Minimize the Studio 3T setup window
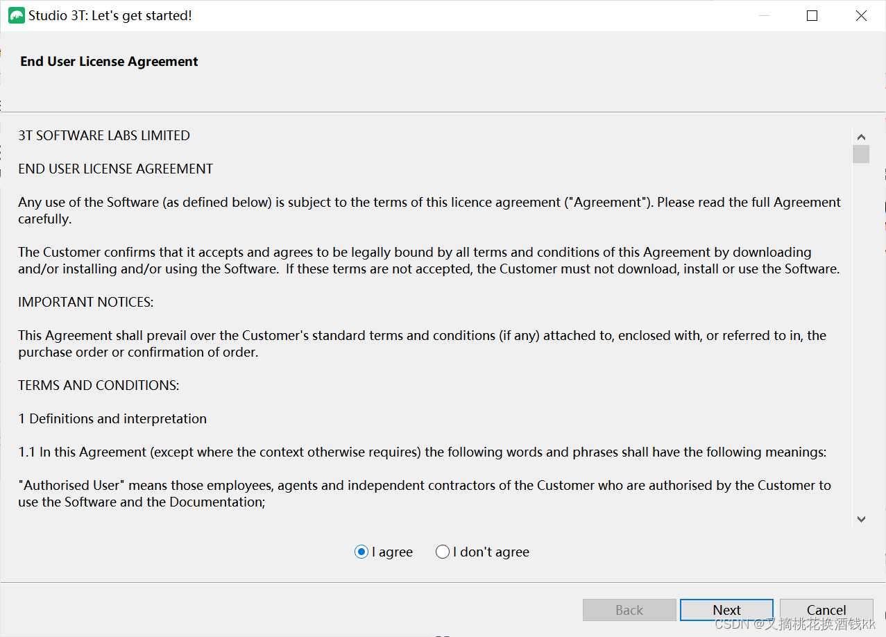 [764, 15]
